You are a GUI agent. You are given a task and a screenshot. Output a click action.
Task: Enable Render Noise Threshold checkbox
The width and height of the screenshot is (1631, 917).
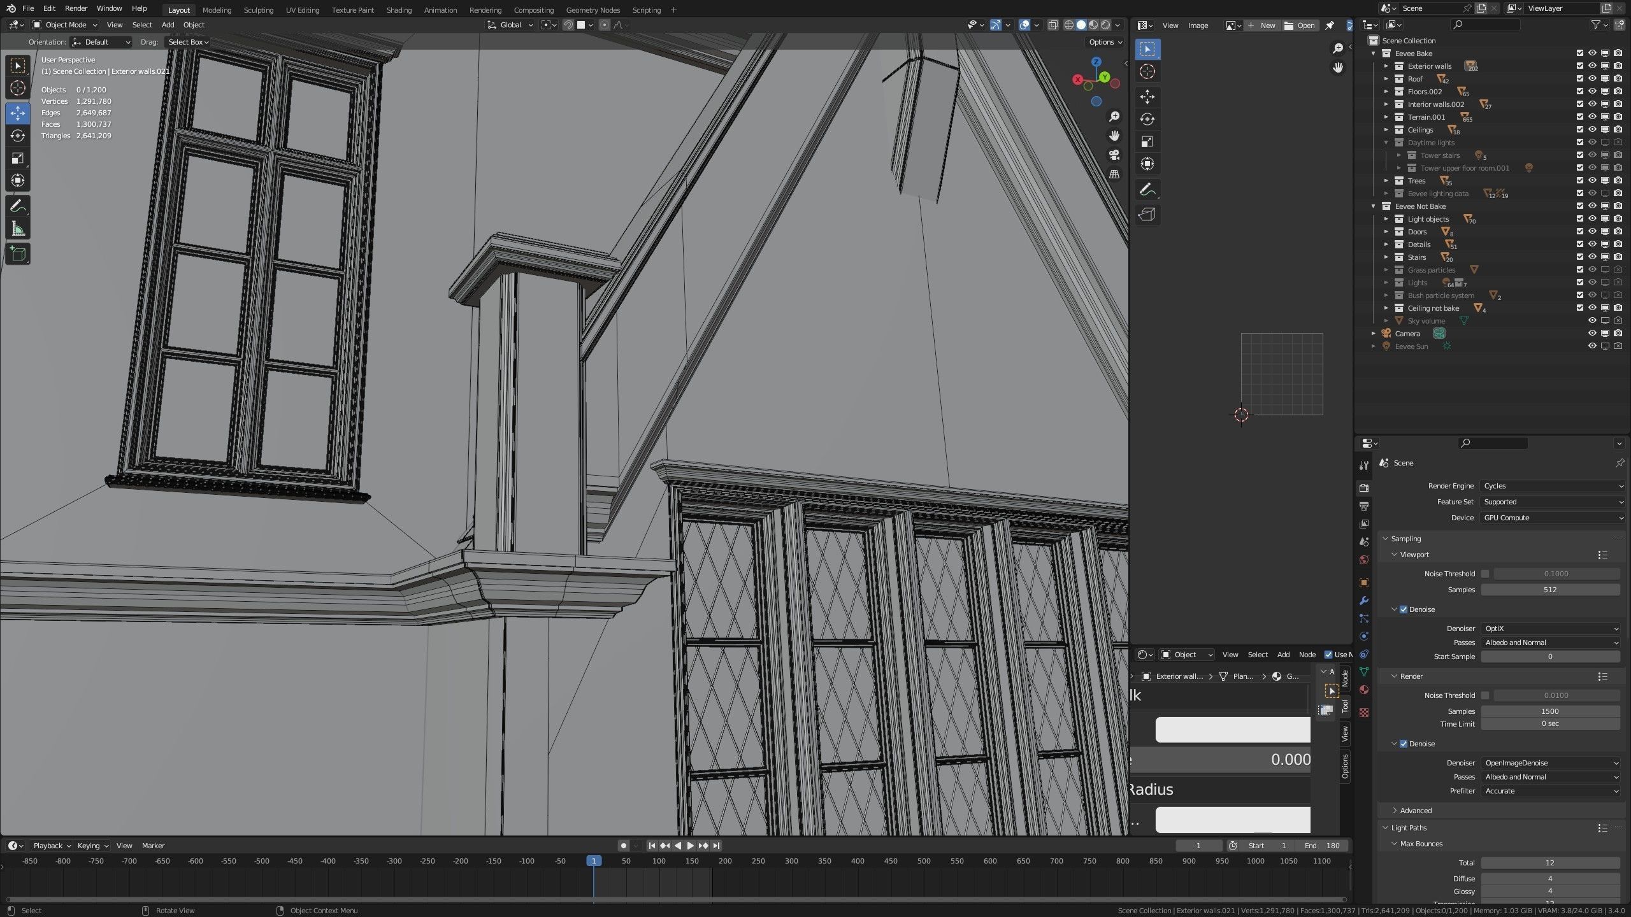1485,695
